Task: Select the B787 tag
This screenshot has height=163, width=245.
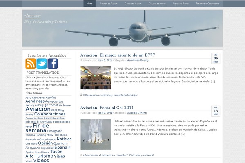Action: coord(54,110)
